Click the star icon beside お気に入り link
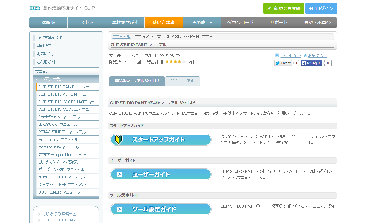This screenshot has width=366, height=223. (x=305, y=55)
